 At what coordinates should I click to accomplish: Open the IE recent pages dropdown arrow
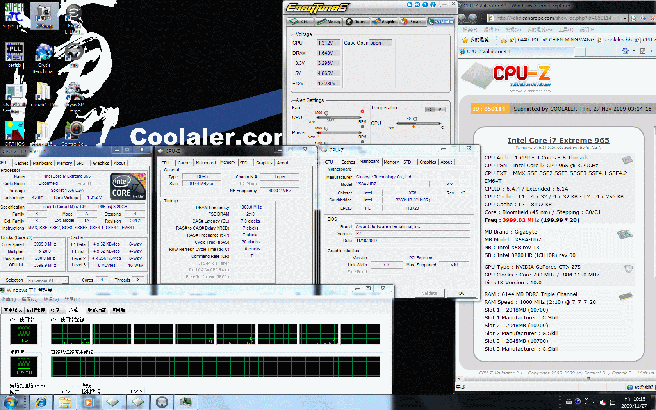pyautogui.click(x=481, y=18)
